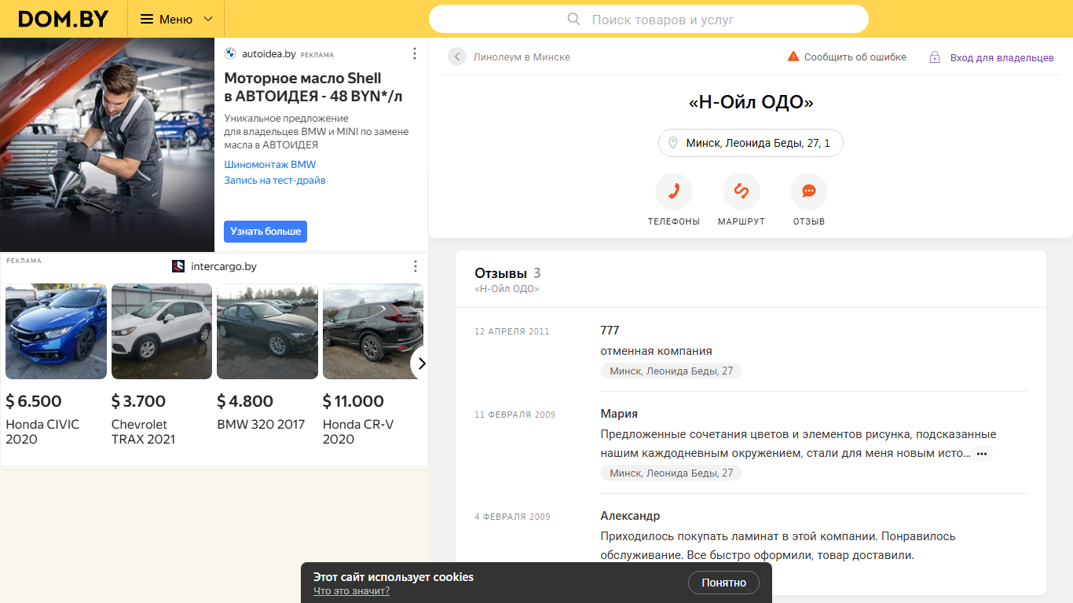Click the white Chevrolet TRAX 2021 thumbnail
The width and height of the screenshot is (1073, 603).
coord(162,331)
